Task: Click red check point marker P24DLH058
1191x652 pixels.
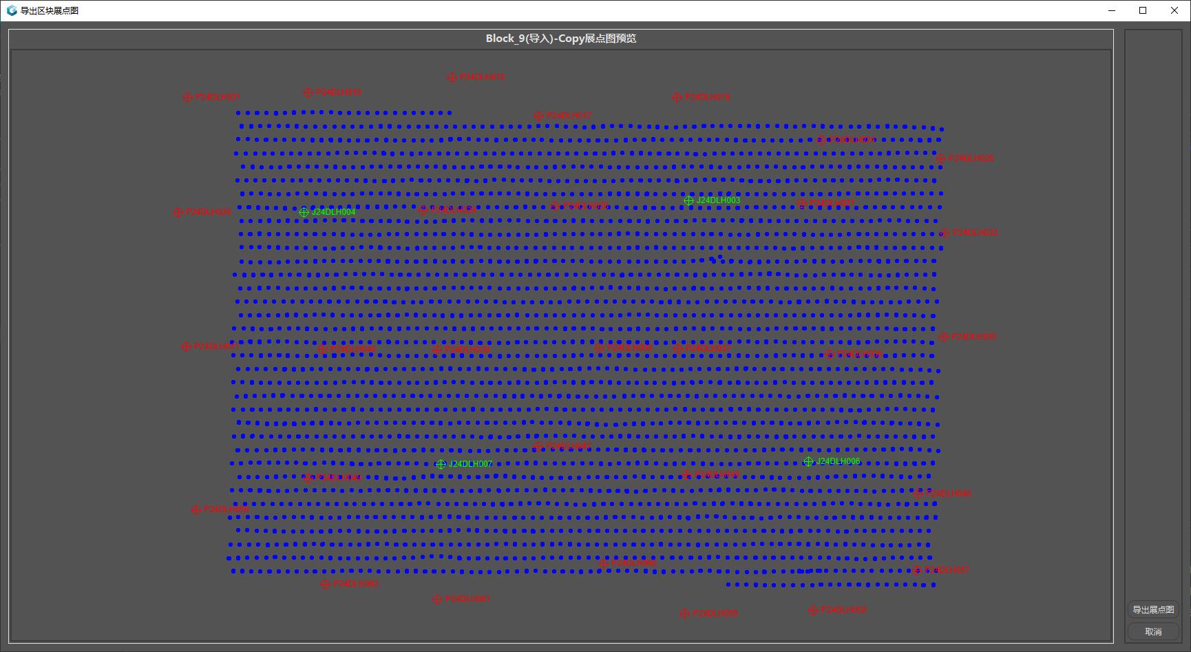Action: point(813,610)
